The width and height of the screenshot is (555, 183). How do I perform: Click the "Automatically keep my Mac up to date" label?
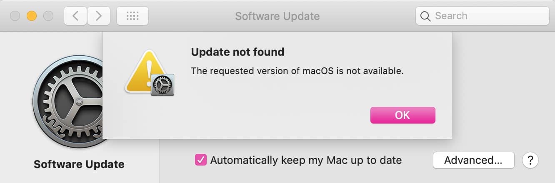[x=306, y=160]
